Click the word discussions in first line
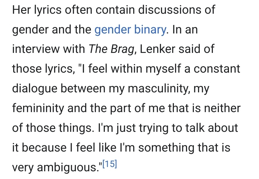This screenshot has width=259, height=179. click(x=170, y=10)
